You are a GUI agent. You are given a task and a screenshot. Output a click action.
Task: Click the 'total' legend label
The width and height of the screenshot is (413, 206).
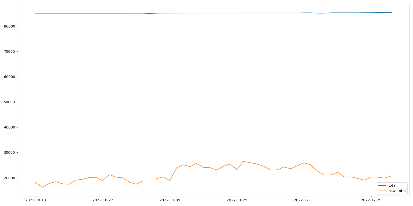pyautogui.click(x=392, y=185)
